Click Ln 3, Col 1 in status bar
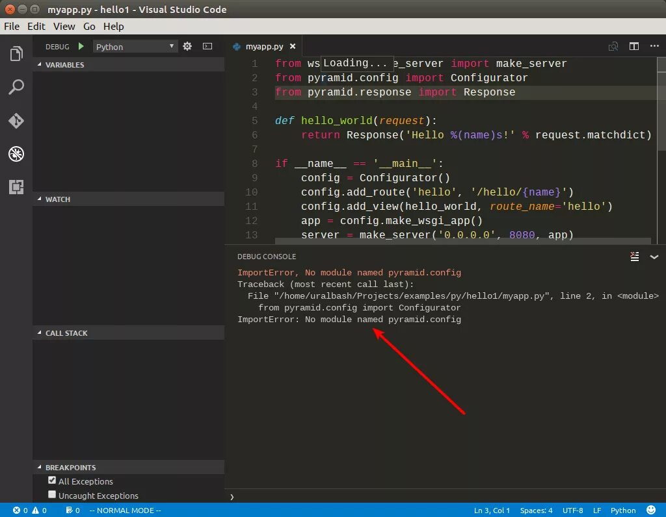 click(492, 511)
